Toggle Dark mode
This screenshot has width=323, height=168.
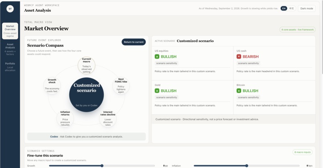pos(307,8)
